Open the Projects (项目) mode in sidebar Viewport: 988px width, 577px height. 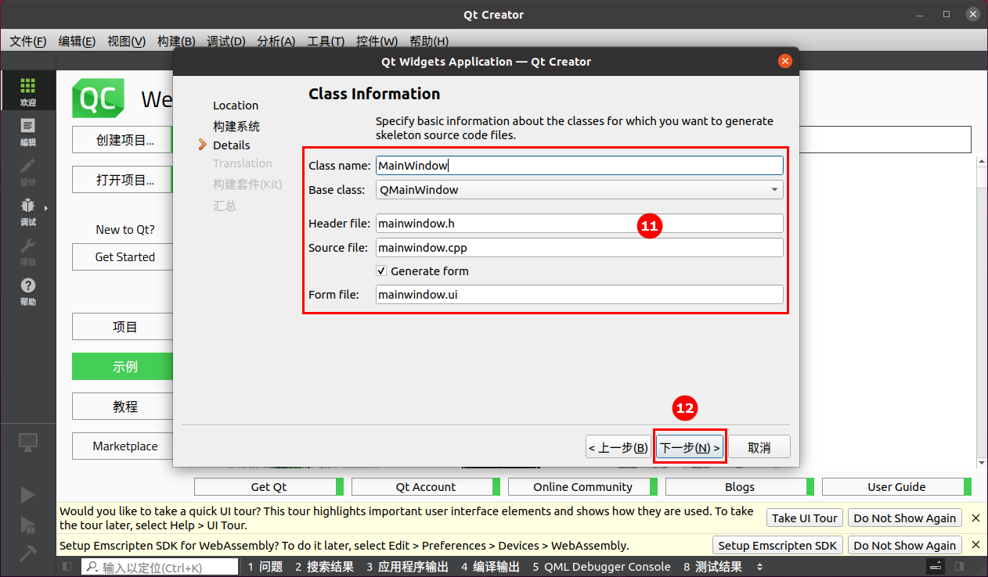click(27, 251)
